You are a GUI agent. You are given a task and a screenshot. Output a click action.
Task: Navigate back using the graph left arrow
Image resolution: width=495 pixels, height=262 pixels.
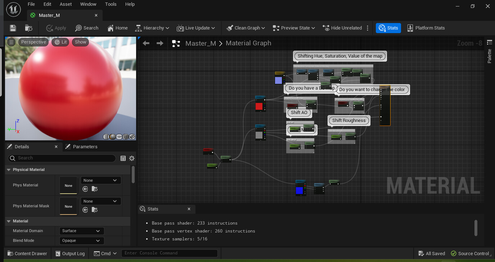click(x=146, y=44)
